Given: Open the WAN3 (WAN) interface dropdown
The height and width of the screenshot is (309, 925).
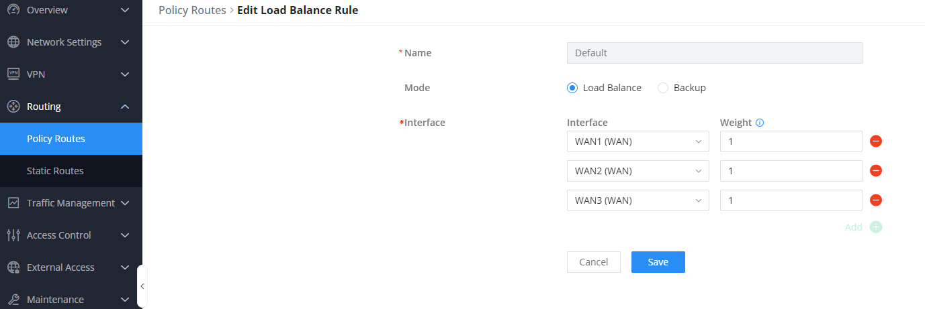Looking at the screenshot, I should tap(637, 200).
